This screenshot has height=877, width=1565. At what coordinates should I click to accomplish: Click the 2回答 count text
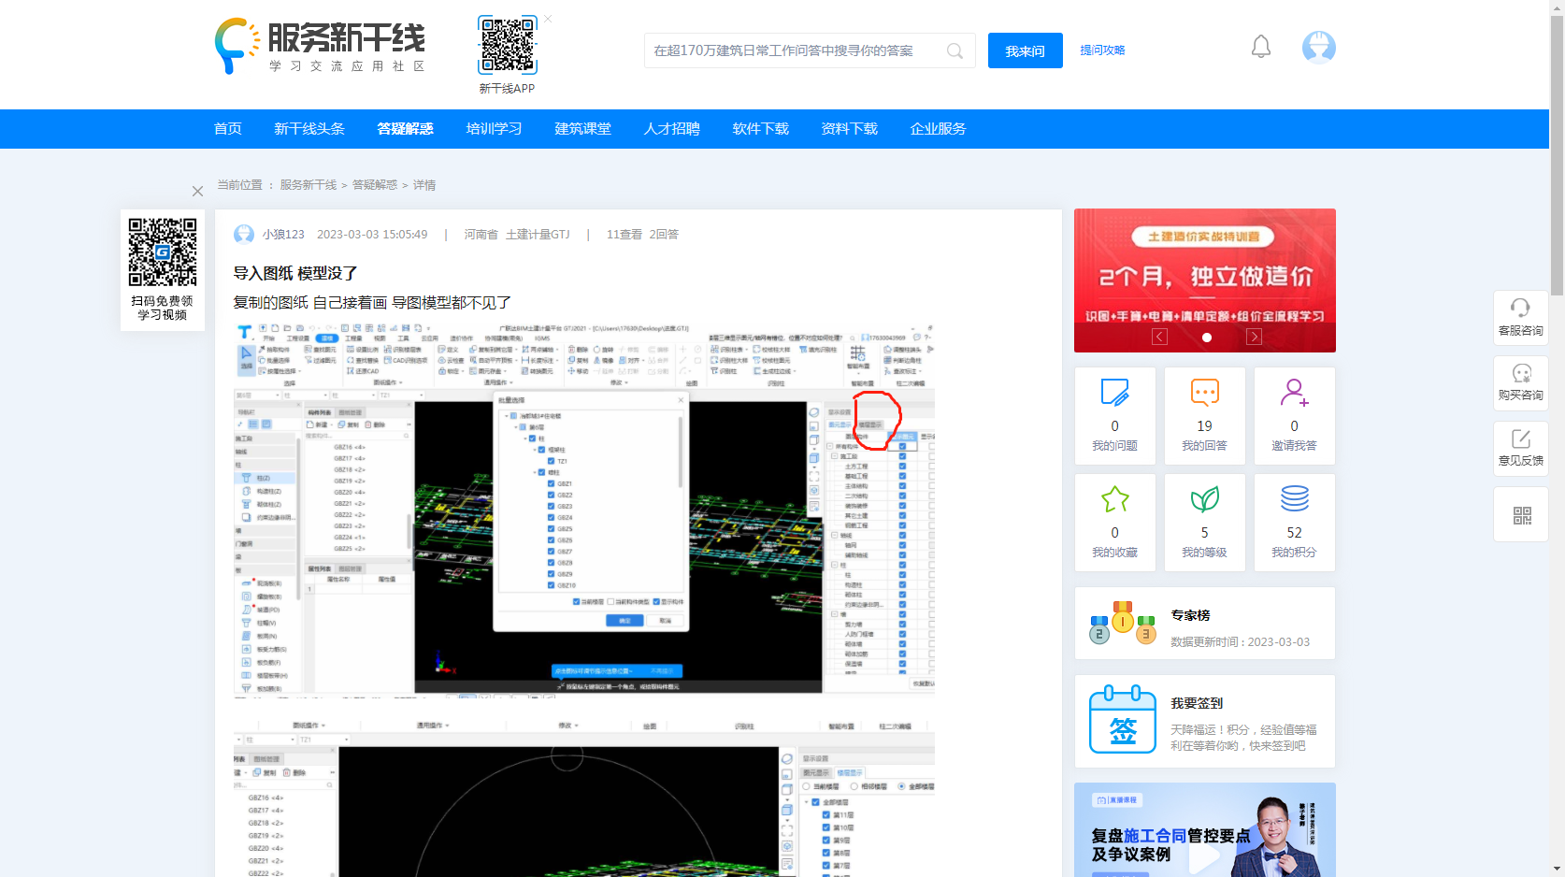[664, 235]
